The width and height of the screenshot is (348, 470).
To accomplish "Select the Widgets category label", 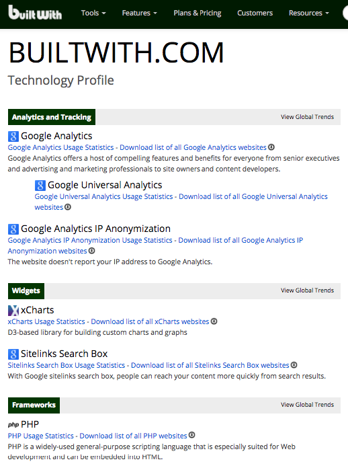I will tap(26, 291).
